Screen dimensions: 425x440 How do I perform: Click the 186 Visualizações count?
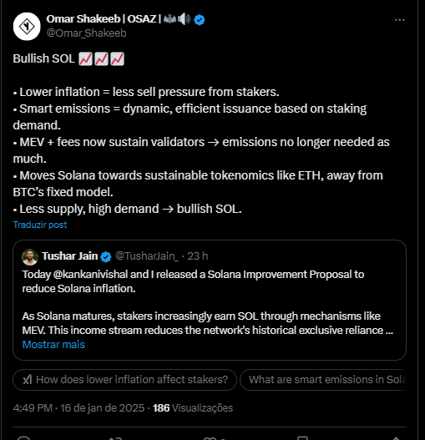click(x=193, y=408)
